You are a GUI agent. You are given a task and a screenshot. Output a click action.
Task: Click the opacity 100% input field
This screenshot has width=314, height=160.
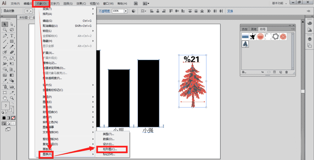pos(118,11)
